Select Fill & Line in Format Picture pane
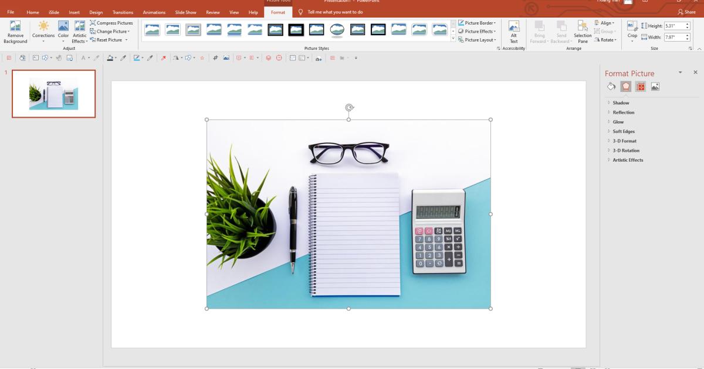The image size is (704, 369). (610, 86)
